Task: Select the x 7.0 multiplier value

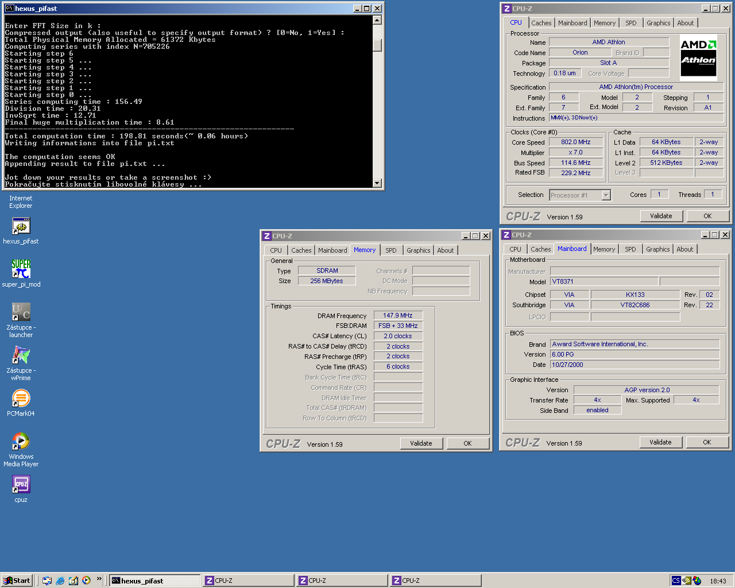Action: (x=576, y=152)
